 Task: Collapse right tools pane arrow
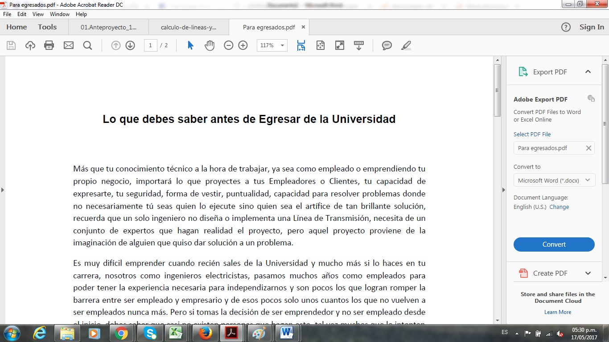pyautogui.click(x=504, y=190)
